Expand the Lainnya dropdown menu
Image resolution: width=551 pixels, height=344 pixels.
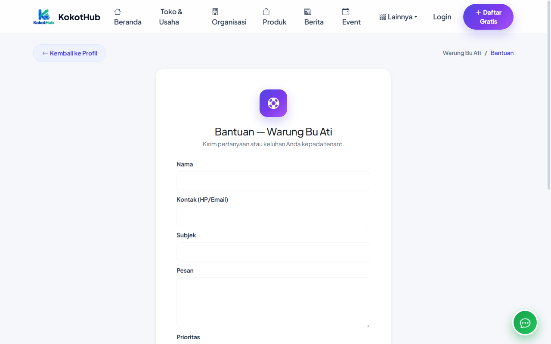coord(399,17)
